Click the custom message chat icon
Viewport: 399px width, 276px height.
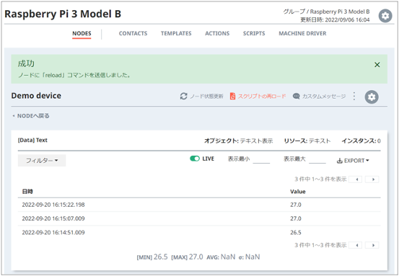point(296,96)
